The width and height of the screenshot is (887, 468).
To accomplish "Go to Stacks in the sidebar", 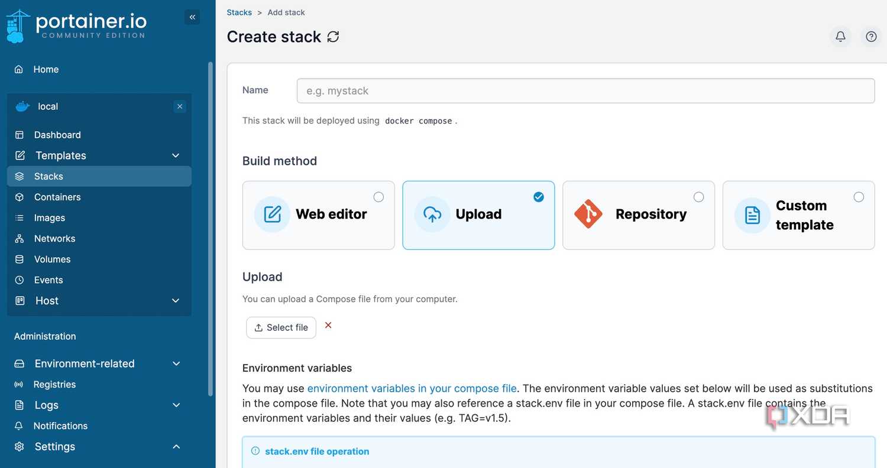I will coord(99,176).
